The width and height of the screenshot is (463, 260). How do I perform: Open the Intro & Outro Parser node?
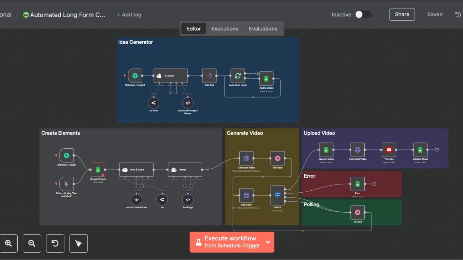(x=136, y=199)
